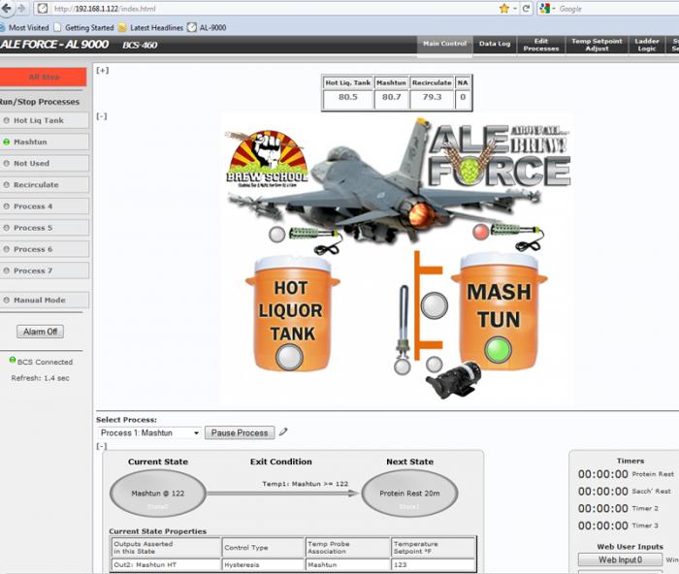
Task: Toggle the grey light on Hot Liquor Tank
Action: 289,357
